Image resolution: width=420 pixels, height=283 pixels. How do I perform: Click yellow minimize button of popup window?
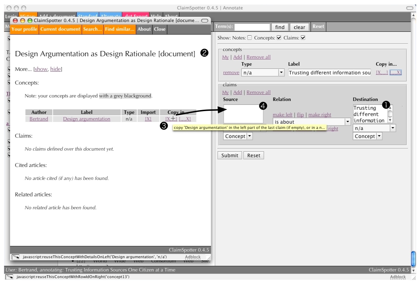(x=23, y=21)
